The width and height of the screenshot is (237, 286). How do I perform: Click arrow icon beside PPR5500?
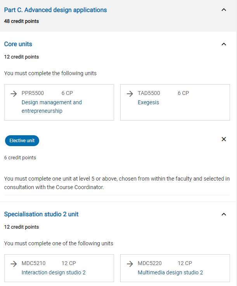click(x=14, y=93)
